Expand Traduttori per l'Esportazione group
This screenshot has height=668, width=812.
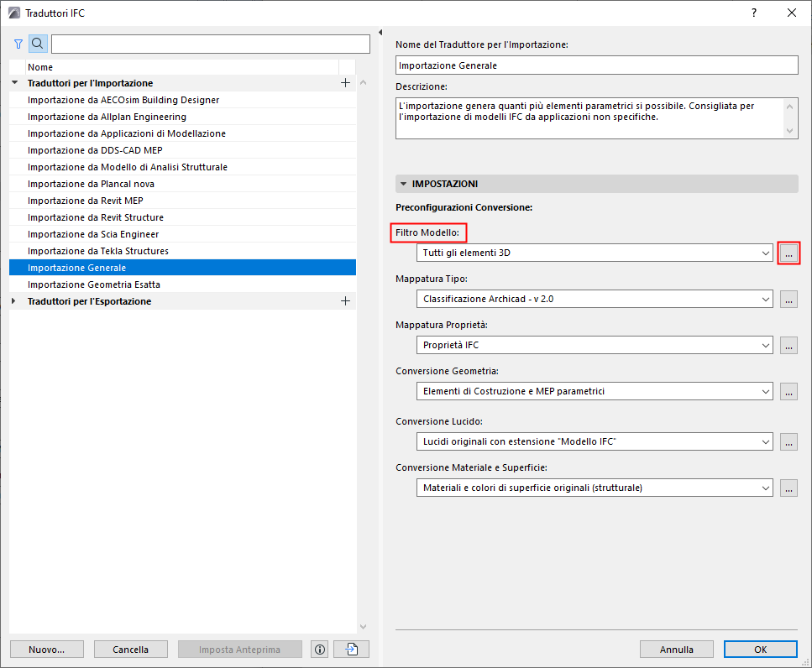click(x=14, y=301)
